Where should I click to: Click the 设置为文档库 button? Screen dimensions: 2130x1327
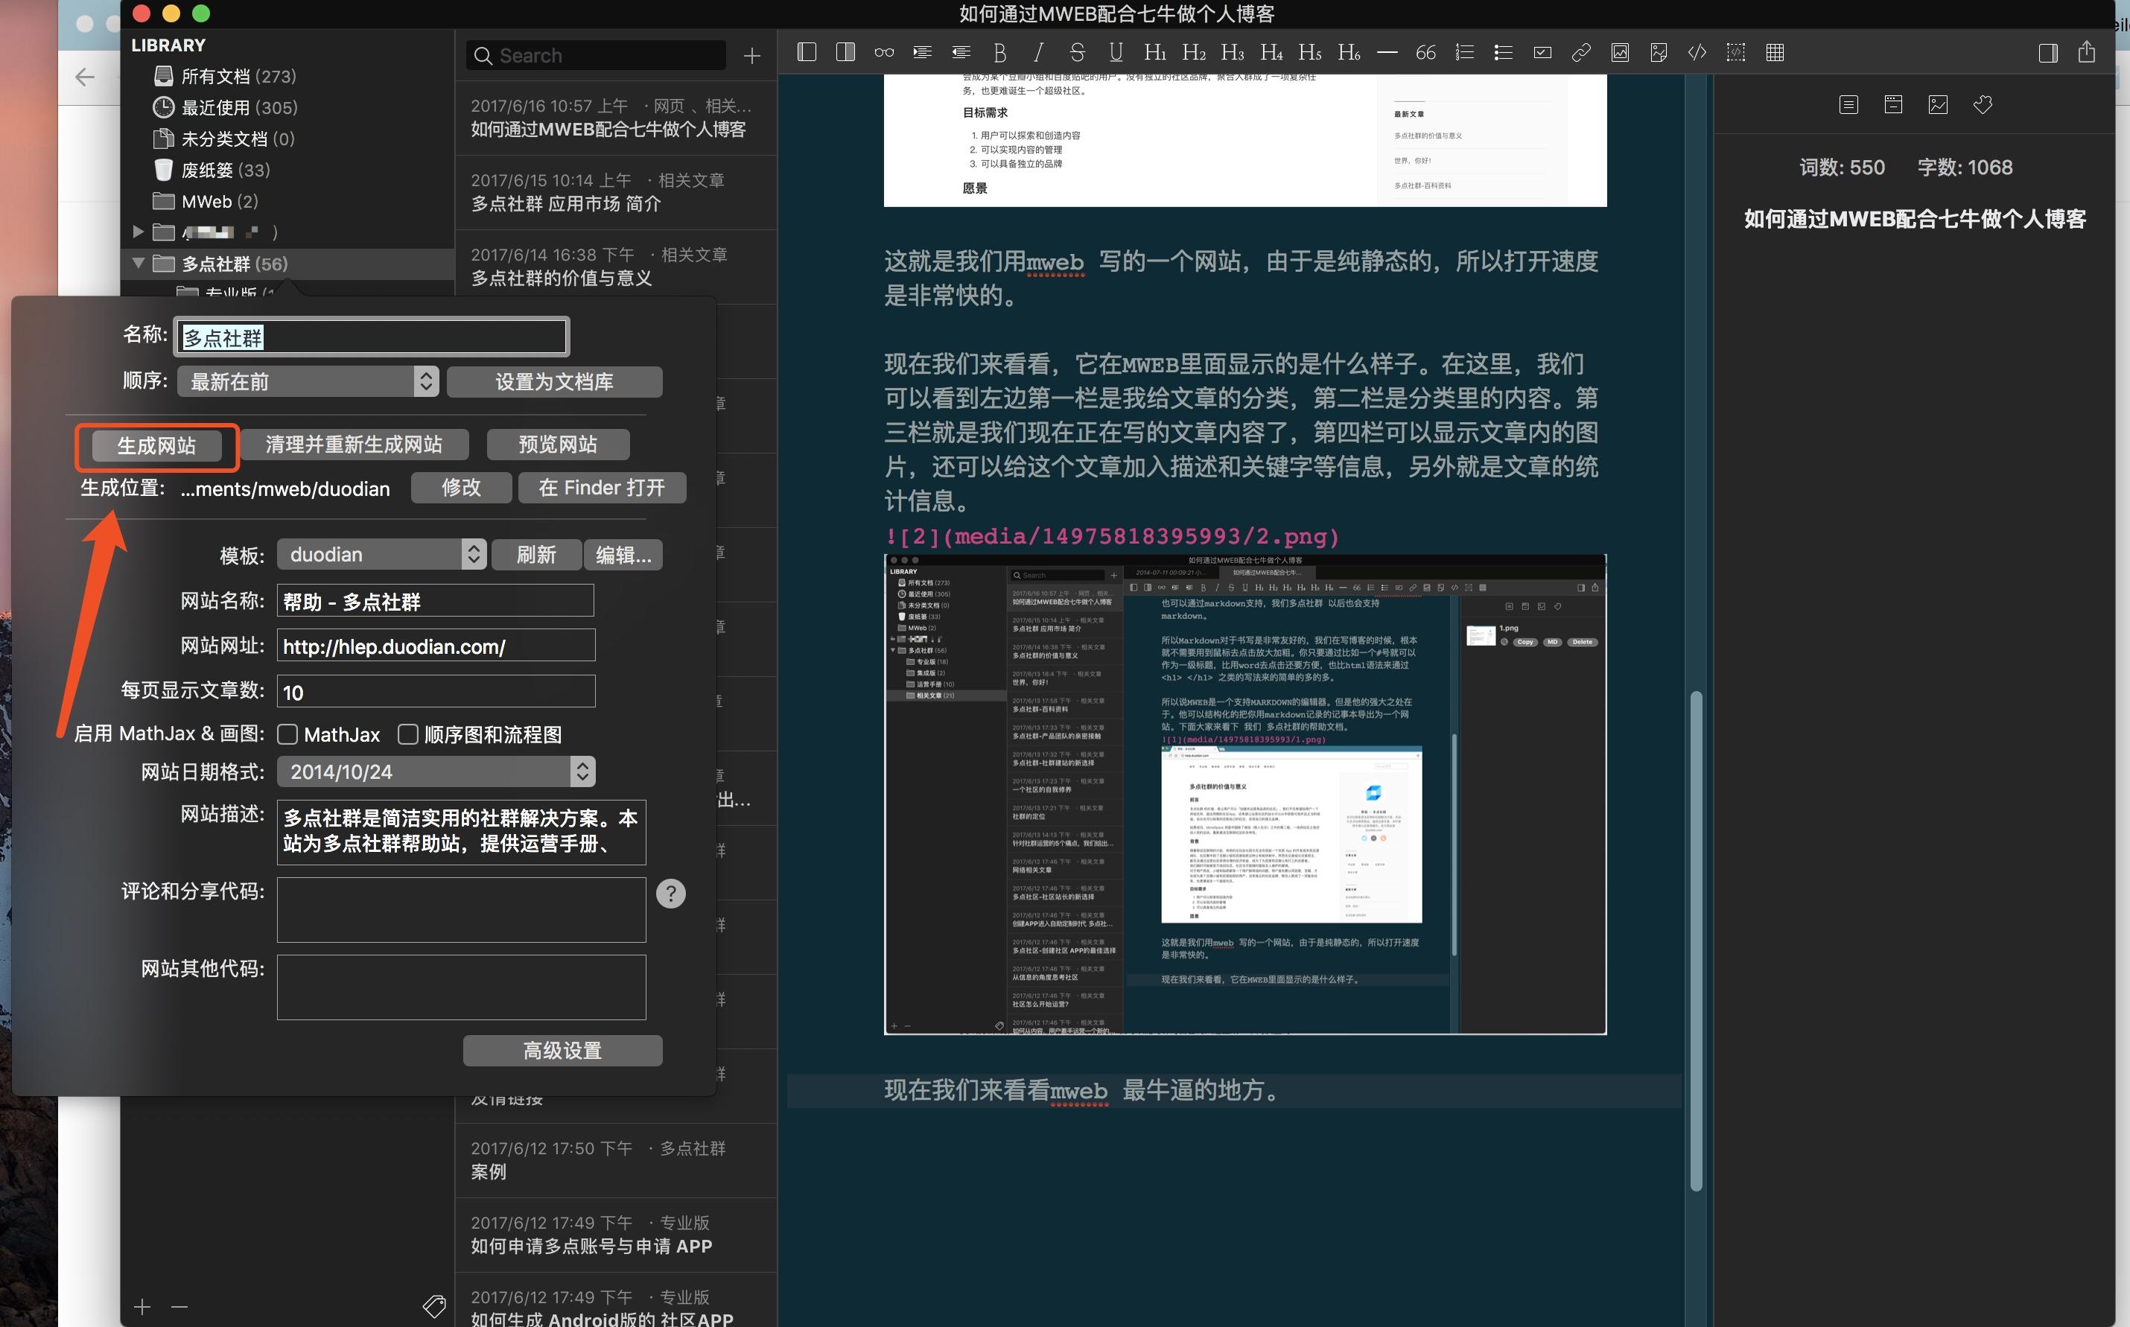[554, 381]
